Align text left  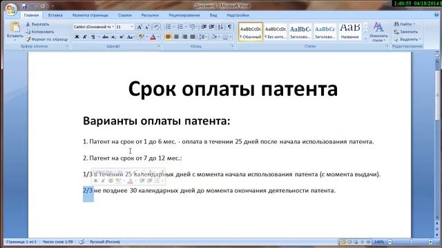coord(169,37)
